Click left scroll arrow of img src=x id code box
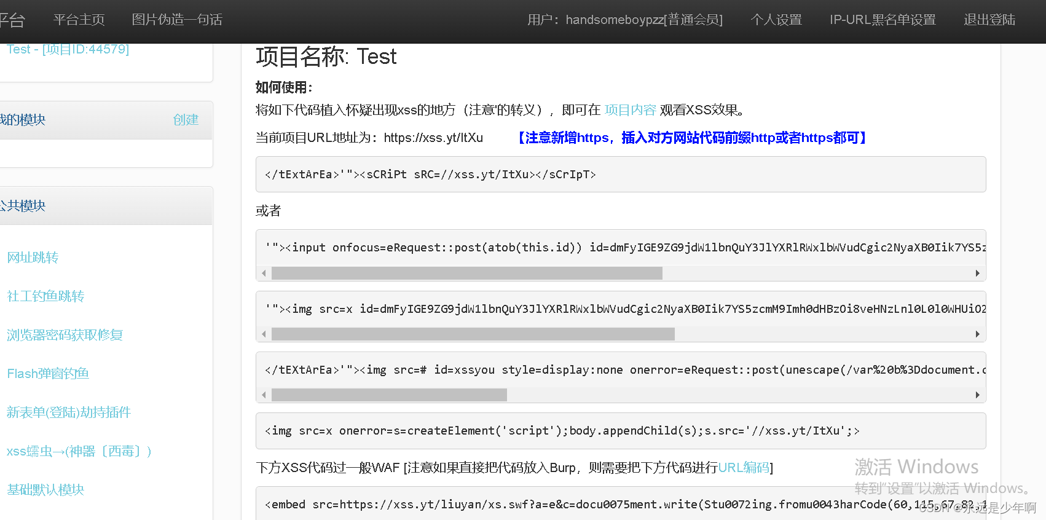The width and height of the screenshot is (1046, 520). [264, 334]
